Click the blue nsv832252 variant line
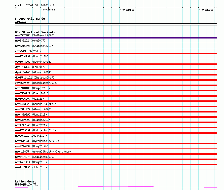 point(116,43)
